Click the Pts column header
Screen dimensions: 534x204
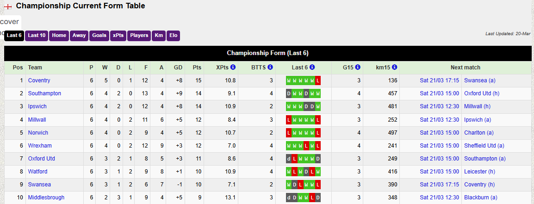[197, 68]
